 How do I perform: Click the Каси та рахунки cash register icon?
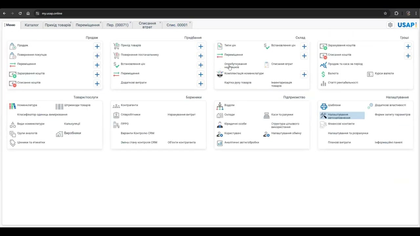point(266,115)
